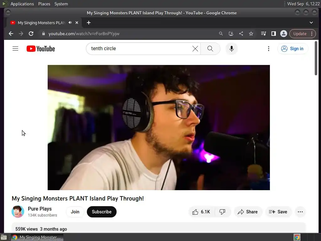
Task: Dislike the video with thumbs down
Action: [x=223, y=212]
